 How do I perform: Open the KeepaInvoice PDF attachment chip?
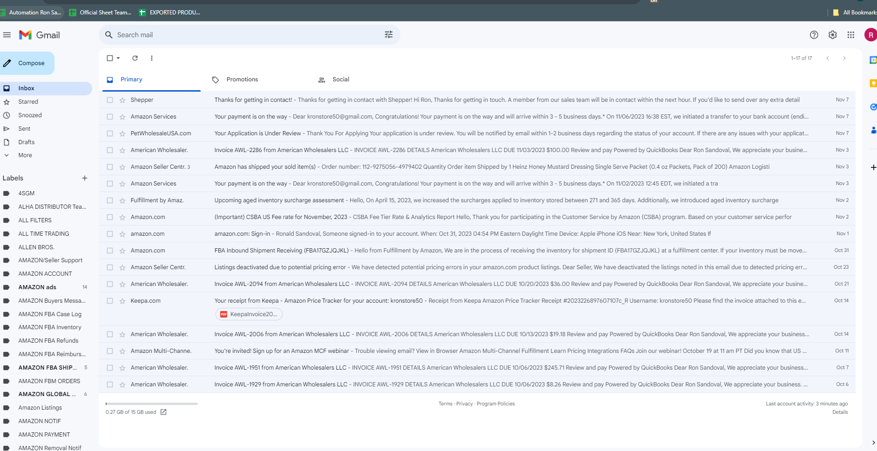point(249,314)
